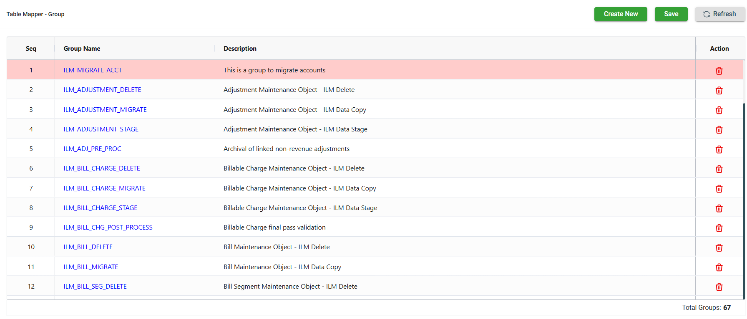
Task: Open the ILM_BILL_DELETE group link
Action: pyautogui.click(x=88, y=247)
